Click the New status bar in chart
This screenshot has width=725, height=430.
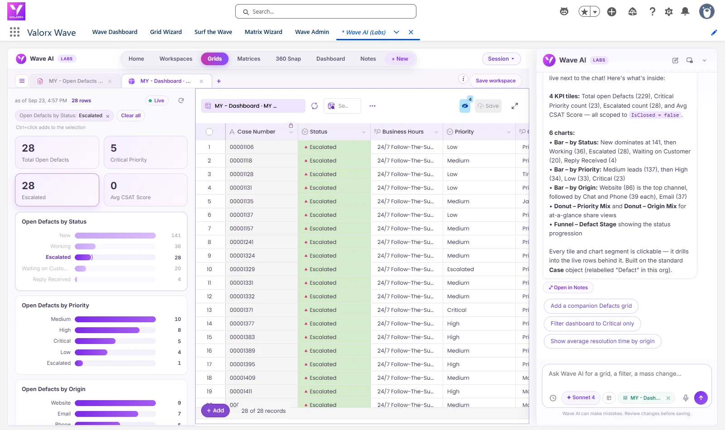point(115,235)
